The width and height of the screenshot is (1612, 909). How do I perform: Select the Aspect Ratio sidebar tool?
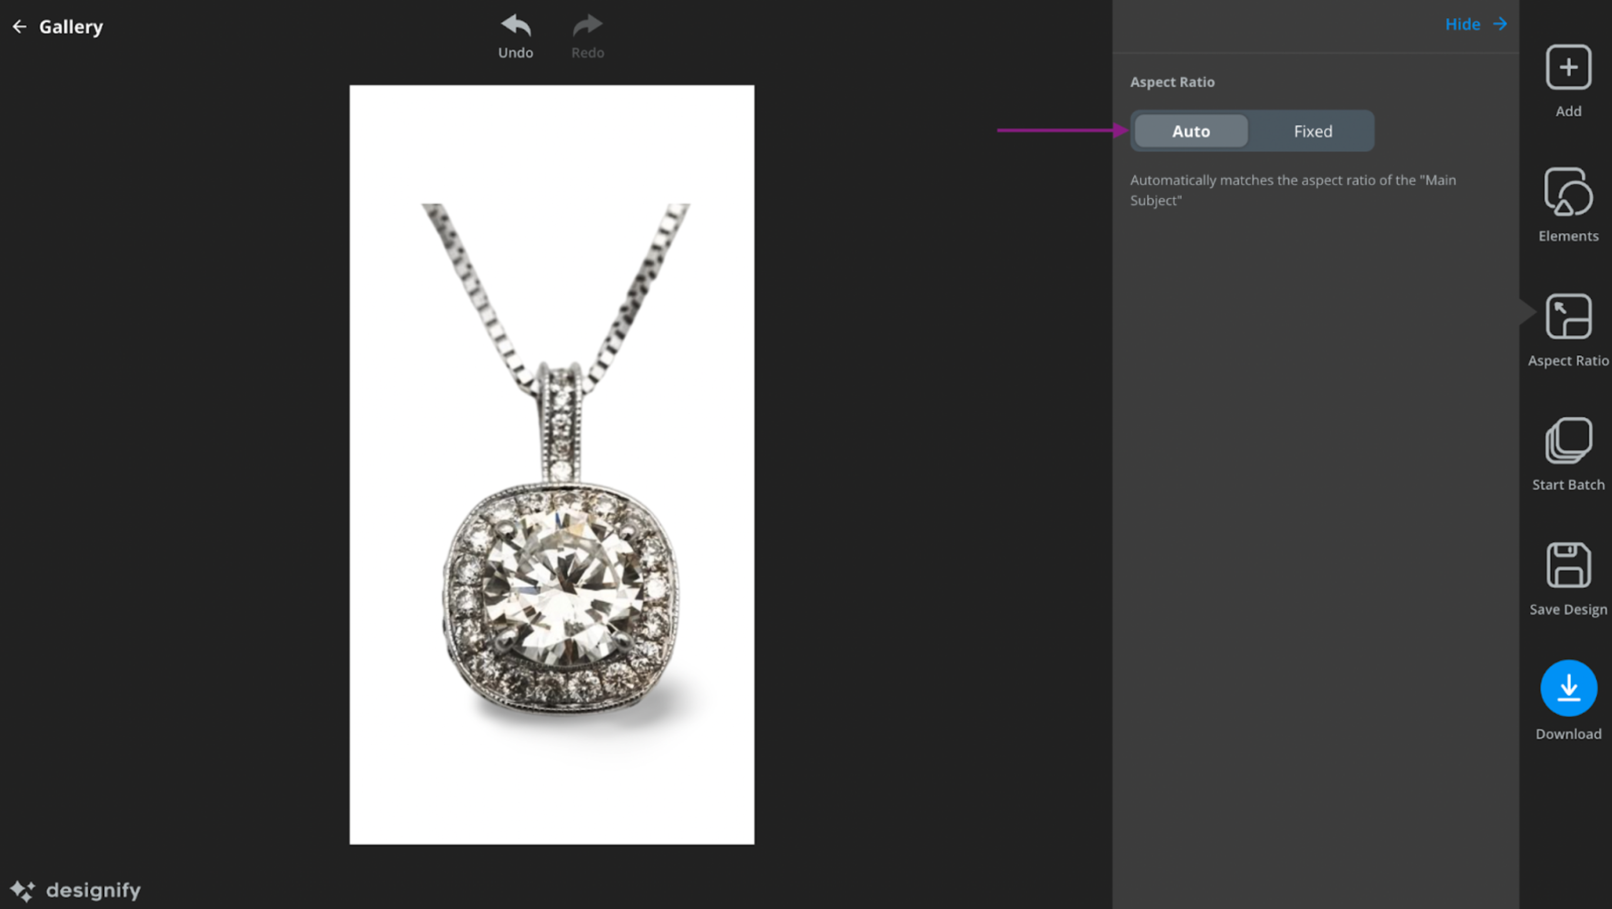[1568, 330]
